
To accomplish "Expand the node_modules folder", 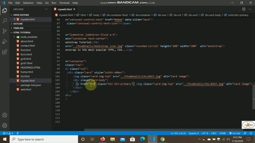I will point(29,37).
